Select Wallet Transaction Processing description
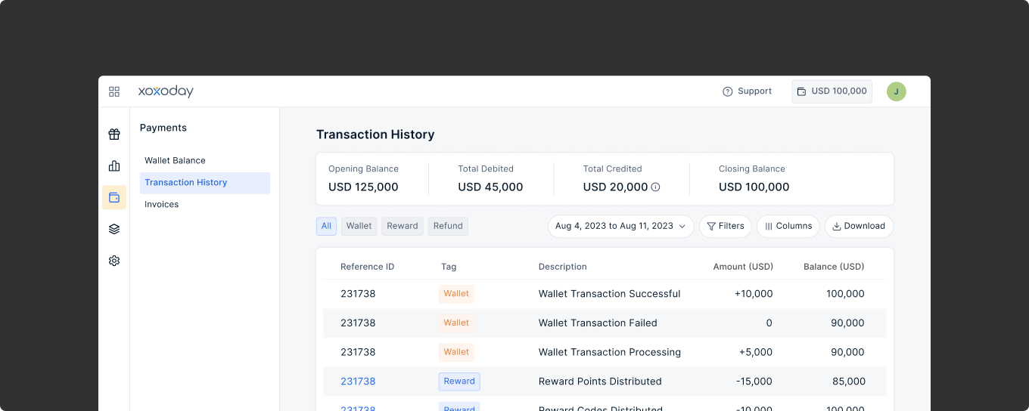This screenshot has height=411, width=1029. pos(610,352)
